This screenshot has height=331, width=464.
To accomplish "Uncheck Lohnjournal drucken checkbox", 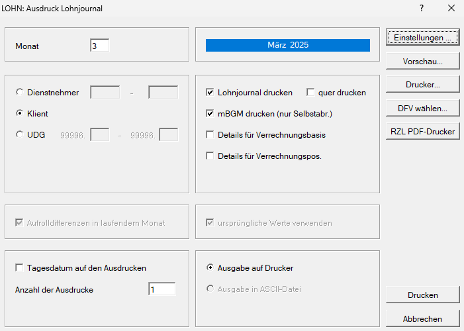I will click(210, 93).
